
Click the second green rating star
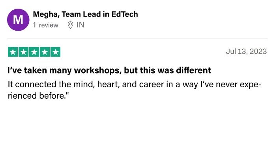pos(24,52)
